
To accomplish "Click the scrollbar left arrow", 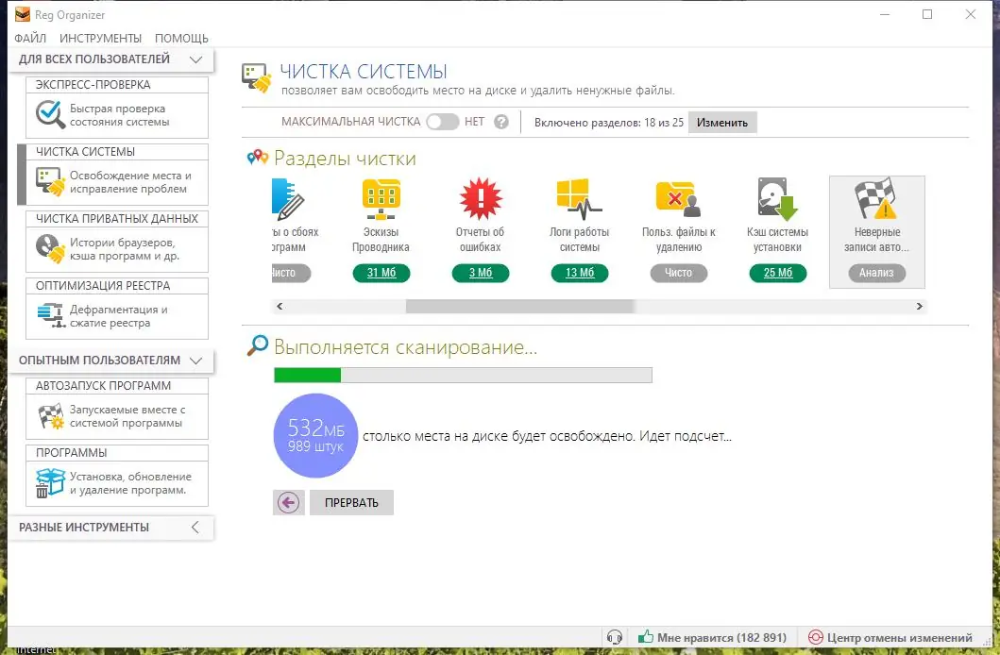I will pos(280,307).
